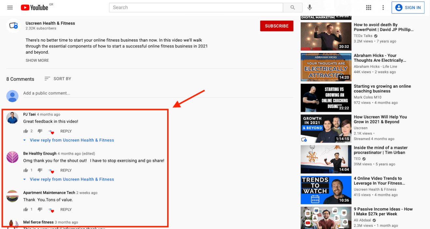Open 'Starting vs growing' coaching thumbnail

point(326,98)
